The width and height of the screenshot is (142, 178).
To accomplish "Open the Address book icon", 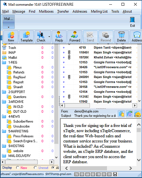I will pyautogui.click(x=136, y=37).
